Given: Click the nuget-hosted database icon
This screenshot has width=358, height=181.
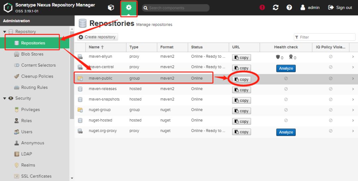Looking at the screenshot, I should point(80,121).
